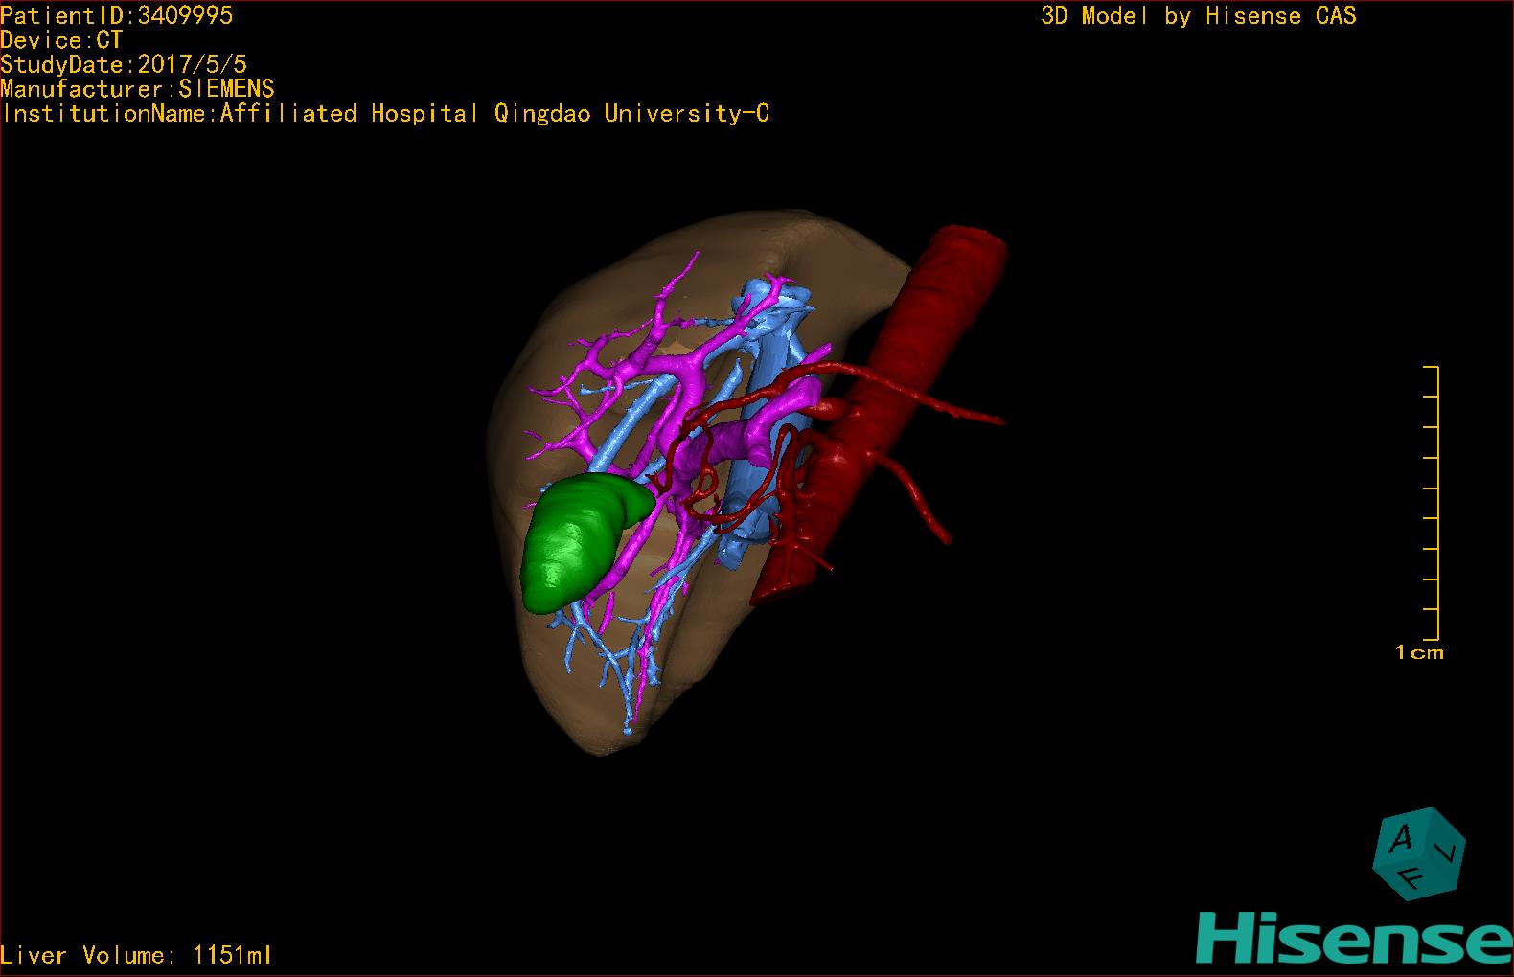Select the InstitutionName Affiliated Hospital Qingdao line
The height and width of the screenshot is (977, 1514).
pos(385,114)
